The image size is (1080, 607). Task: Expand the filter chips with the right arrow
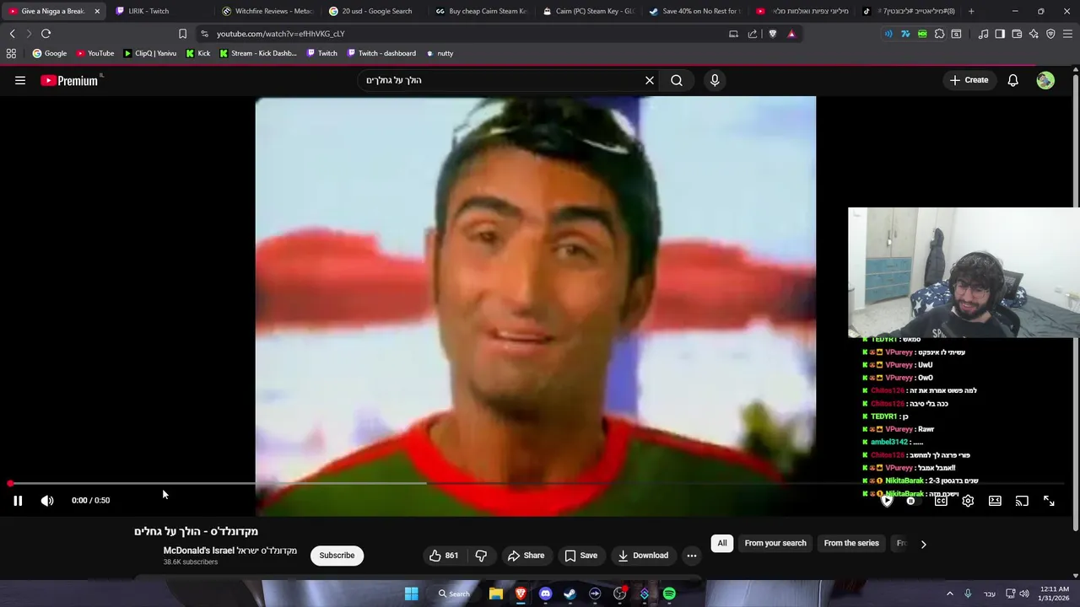click(923, 544)
